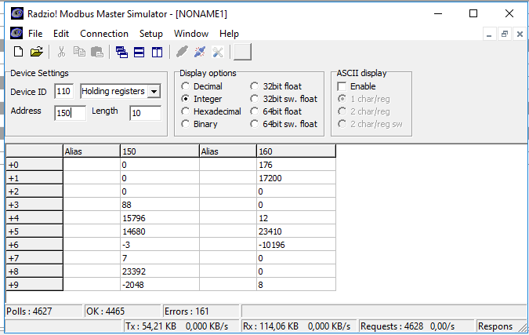Viewport: 529px width, 335px height.
Task: Click the disconnect toolbar icon
Action: (200, 53)
